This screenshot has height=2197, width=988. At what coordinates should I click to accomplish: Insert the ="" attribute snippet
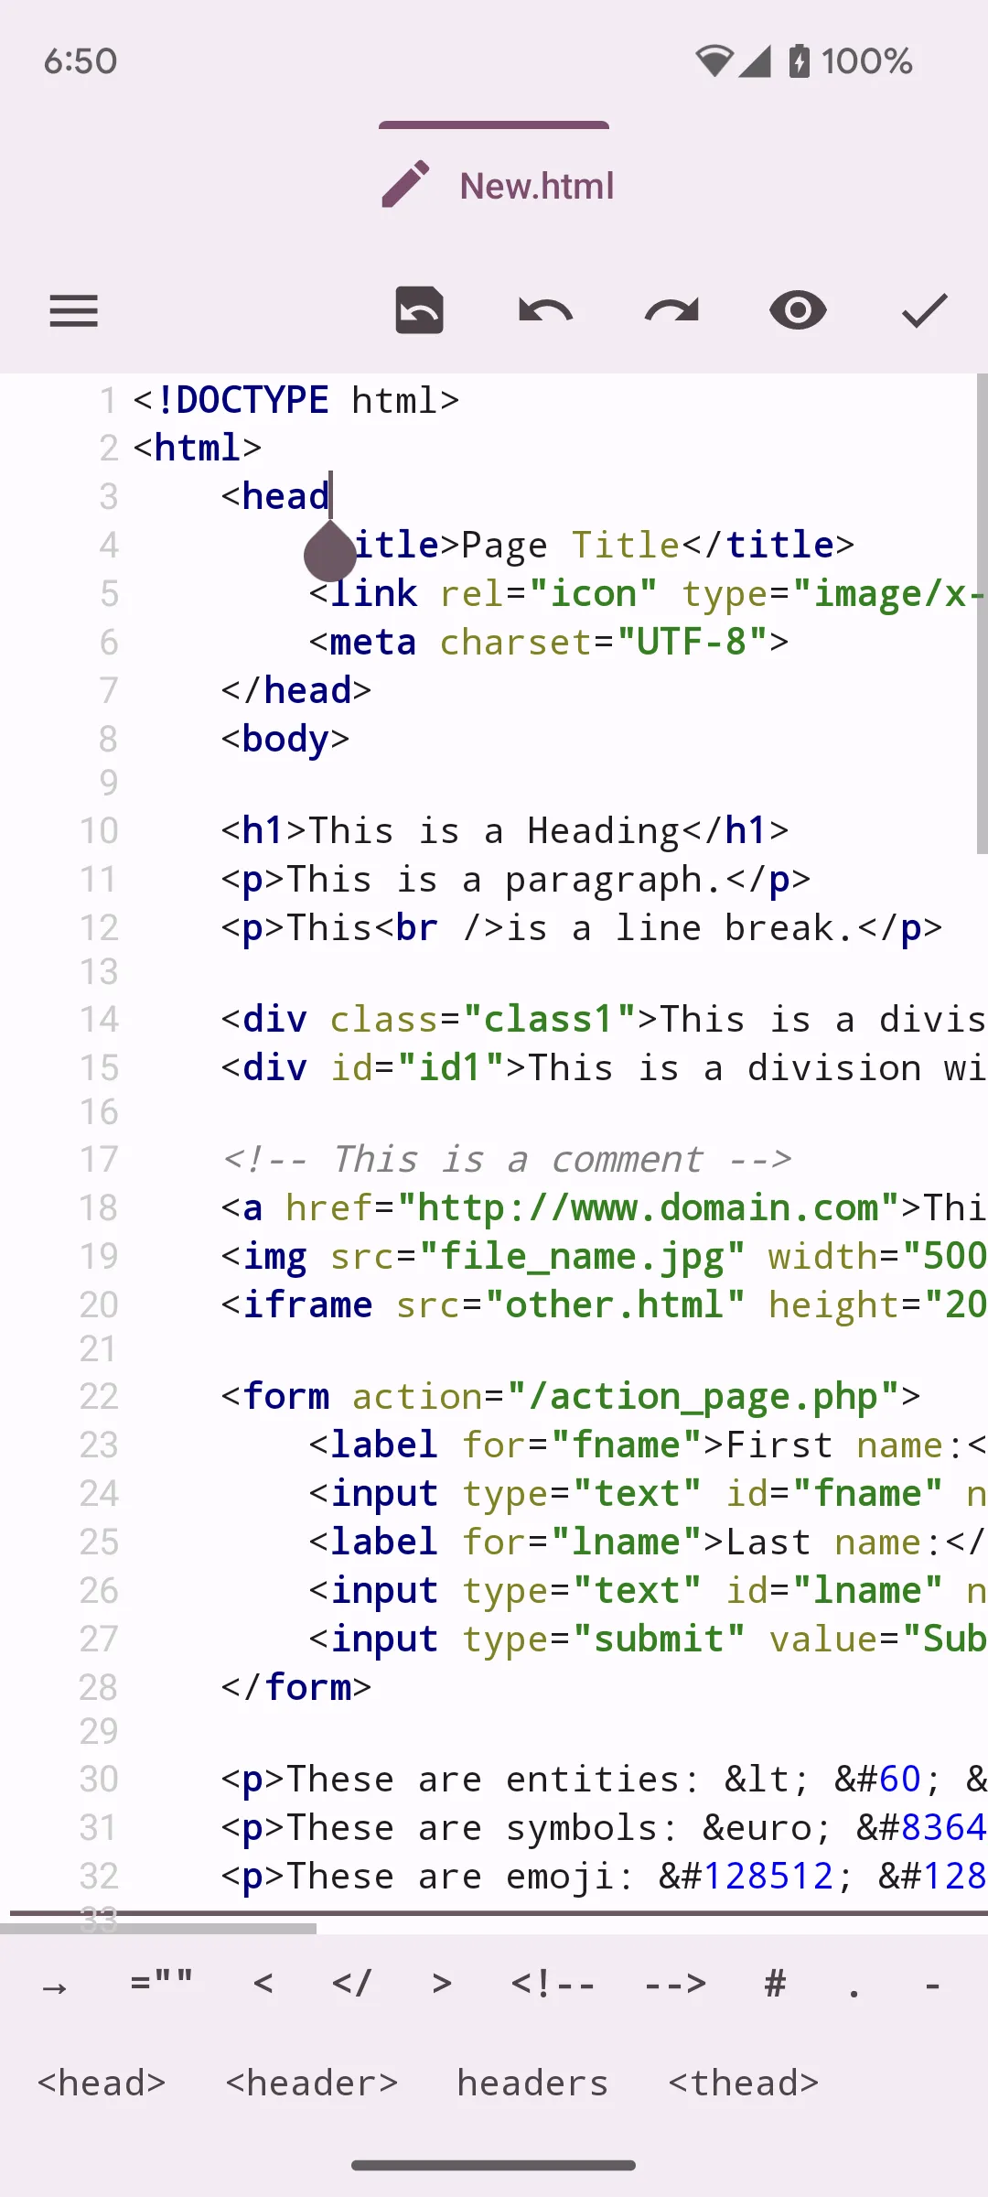pos(162,1984)
